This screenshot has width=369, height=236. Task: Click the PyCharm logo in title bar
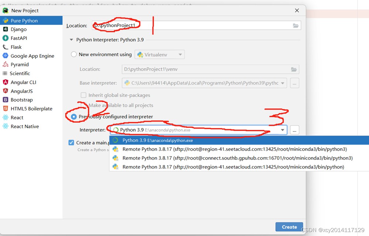(6, 10)
